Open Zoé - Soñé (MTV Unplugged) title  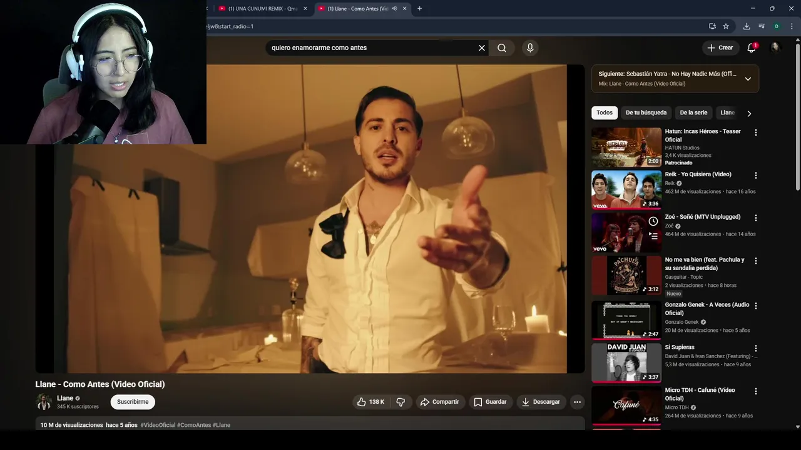click(702, 217)
